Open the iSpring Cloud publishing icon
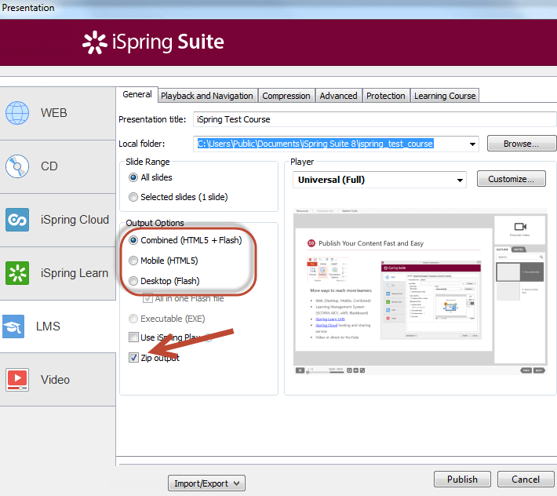 17,220
